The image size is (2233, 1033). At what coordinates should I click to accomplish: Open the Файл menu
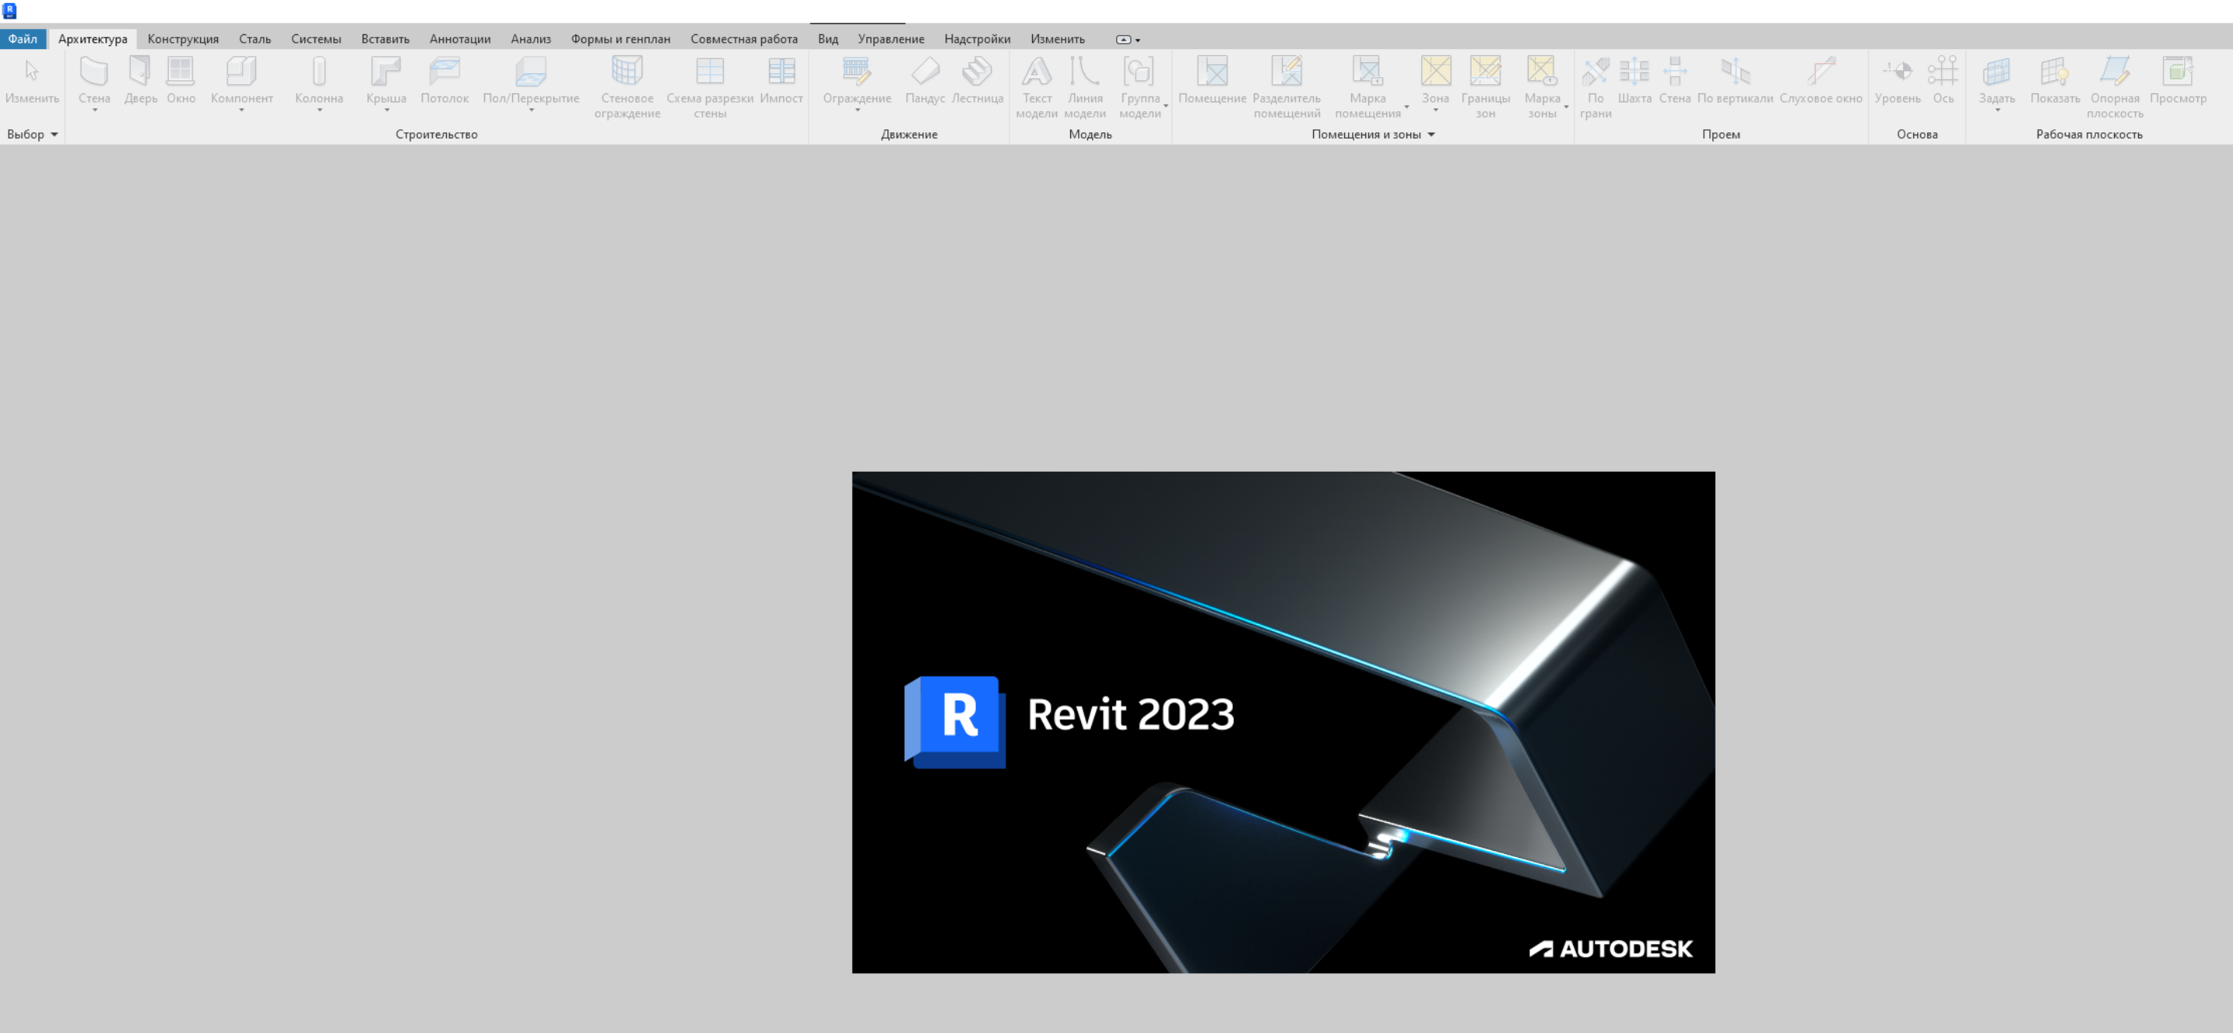[x=23, y=39]
